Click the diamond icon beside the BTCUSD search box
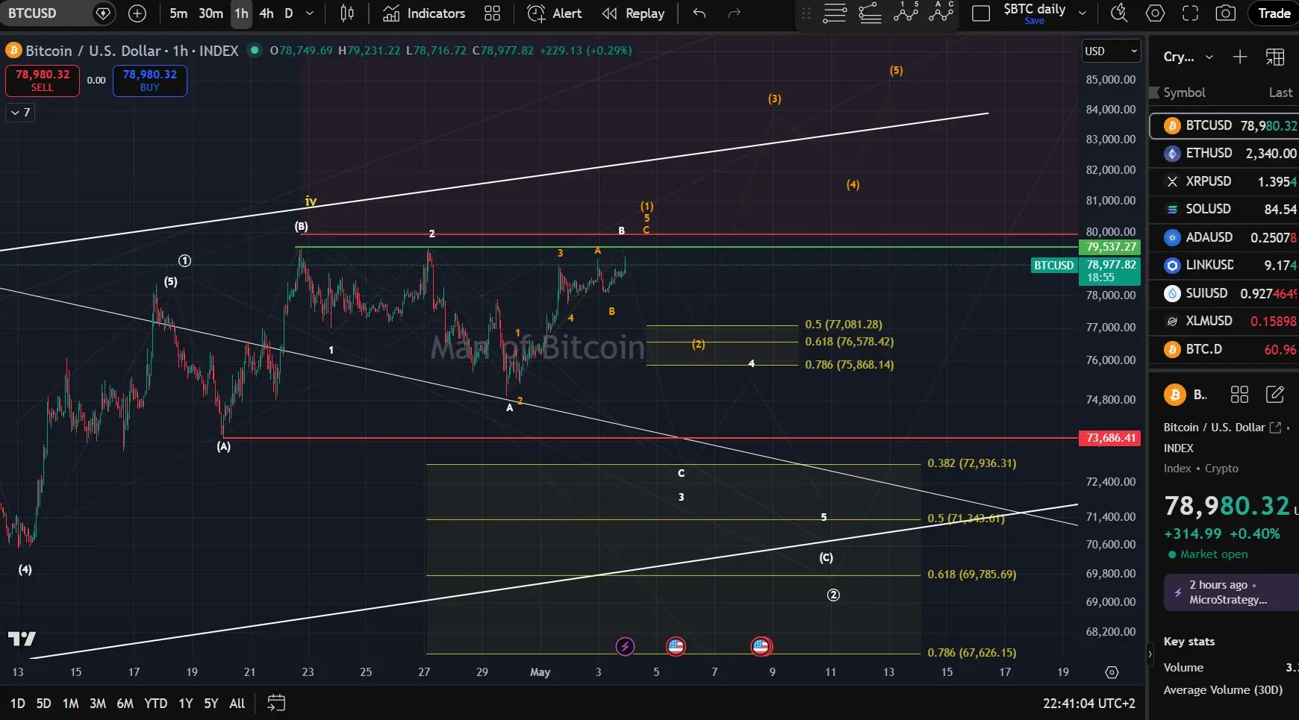This screenshot has width=1299, height=720. [x=104, y=13]
